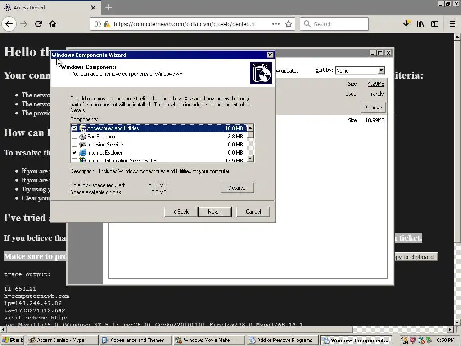Click the Back button in wizard
Image resolution: width=461 pixels, height=346 pixels.
click(x=181, y=212)
